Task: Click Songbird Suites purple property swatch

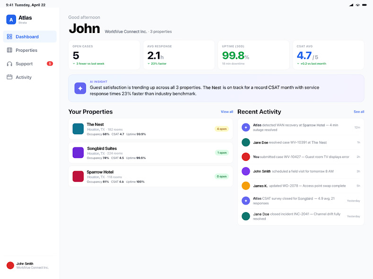Action: (x=78, y=153)
